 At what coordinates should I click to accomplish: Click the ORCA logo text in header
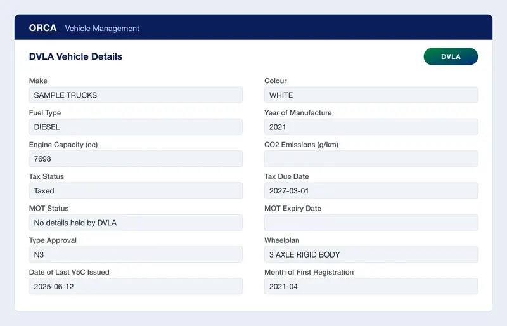tap(42, 28)
